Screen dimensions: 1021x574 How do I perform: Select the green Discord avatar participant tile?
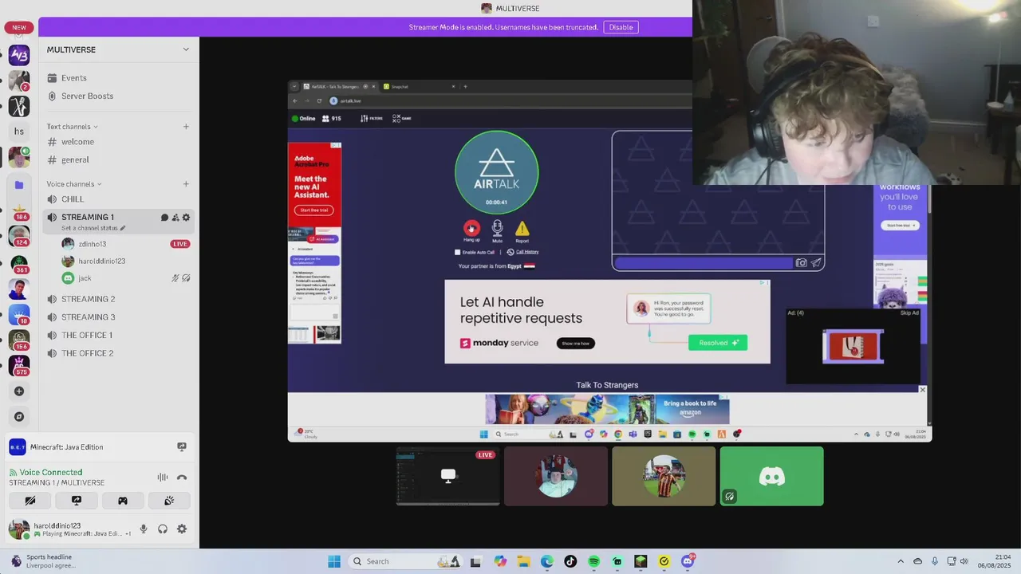[771, 476]
